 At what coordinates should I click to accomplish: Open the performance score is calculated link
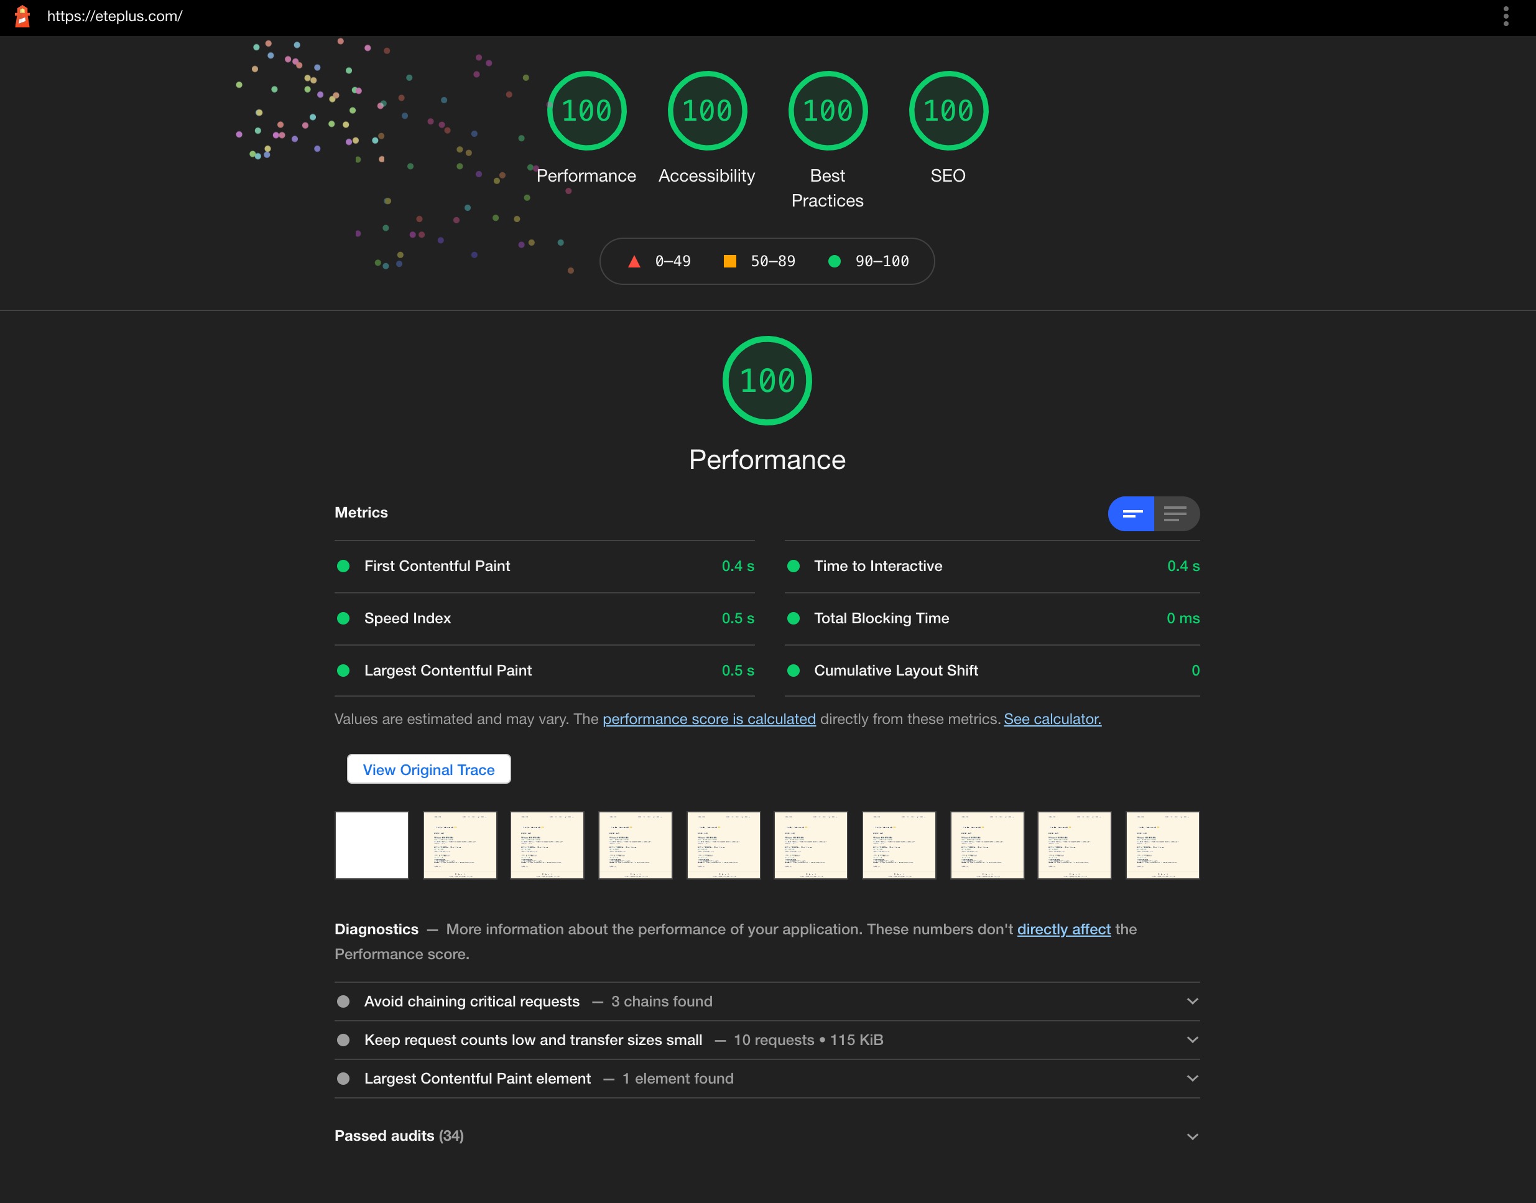709,719
